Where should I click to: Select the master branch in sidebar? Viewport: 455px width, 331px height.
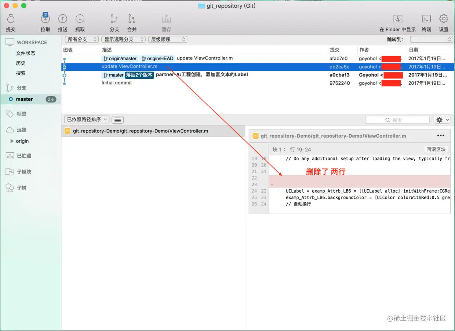click(30, 99)
